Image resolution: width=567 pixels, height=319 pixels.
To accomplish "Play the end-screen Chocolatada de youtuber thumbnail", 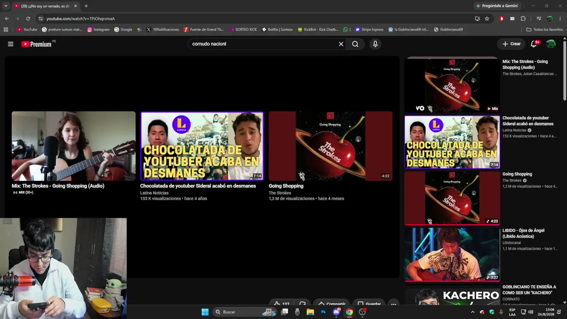I will click(202, 146).
